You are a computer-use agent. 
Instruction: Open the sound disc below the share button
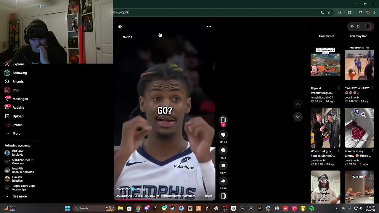pos(223,196)
